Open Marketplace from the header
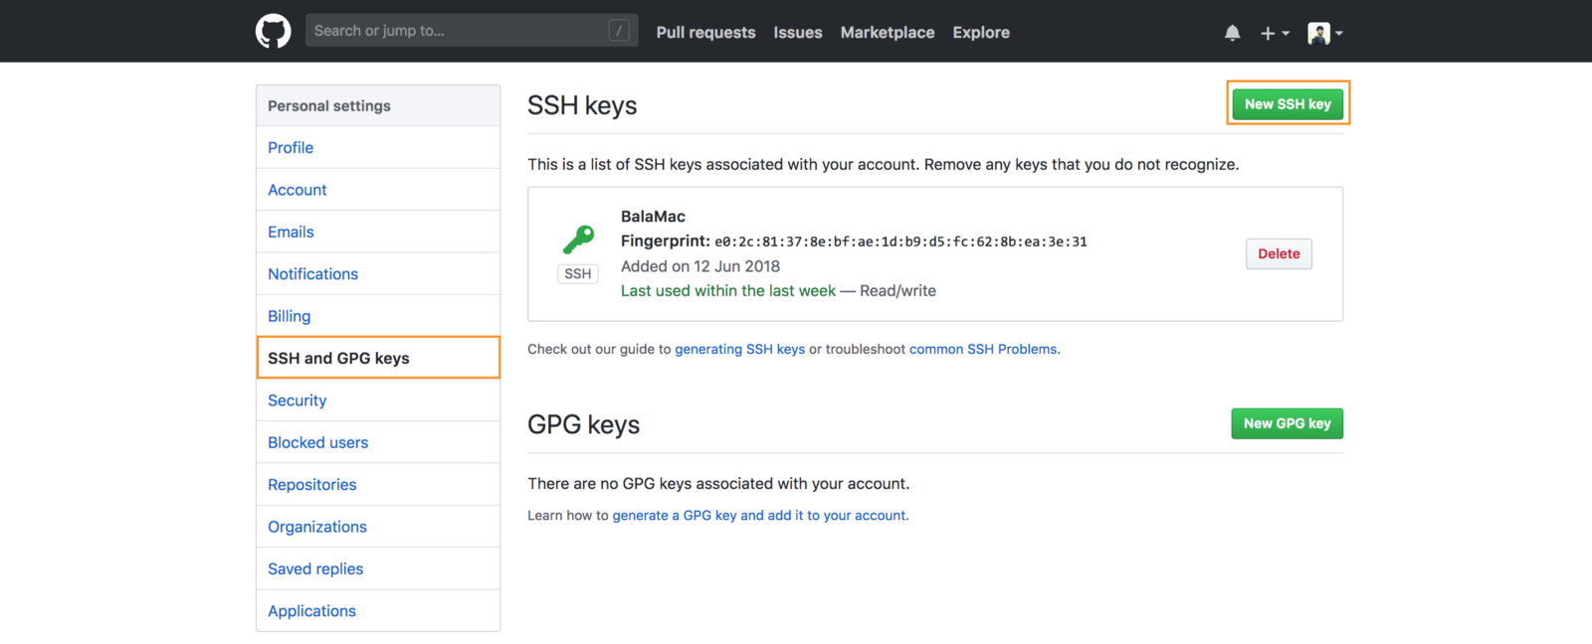Viewport: 1592px width, 644px height. (887, 33)
